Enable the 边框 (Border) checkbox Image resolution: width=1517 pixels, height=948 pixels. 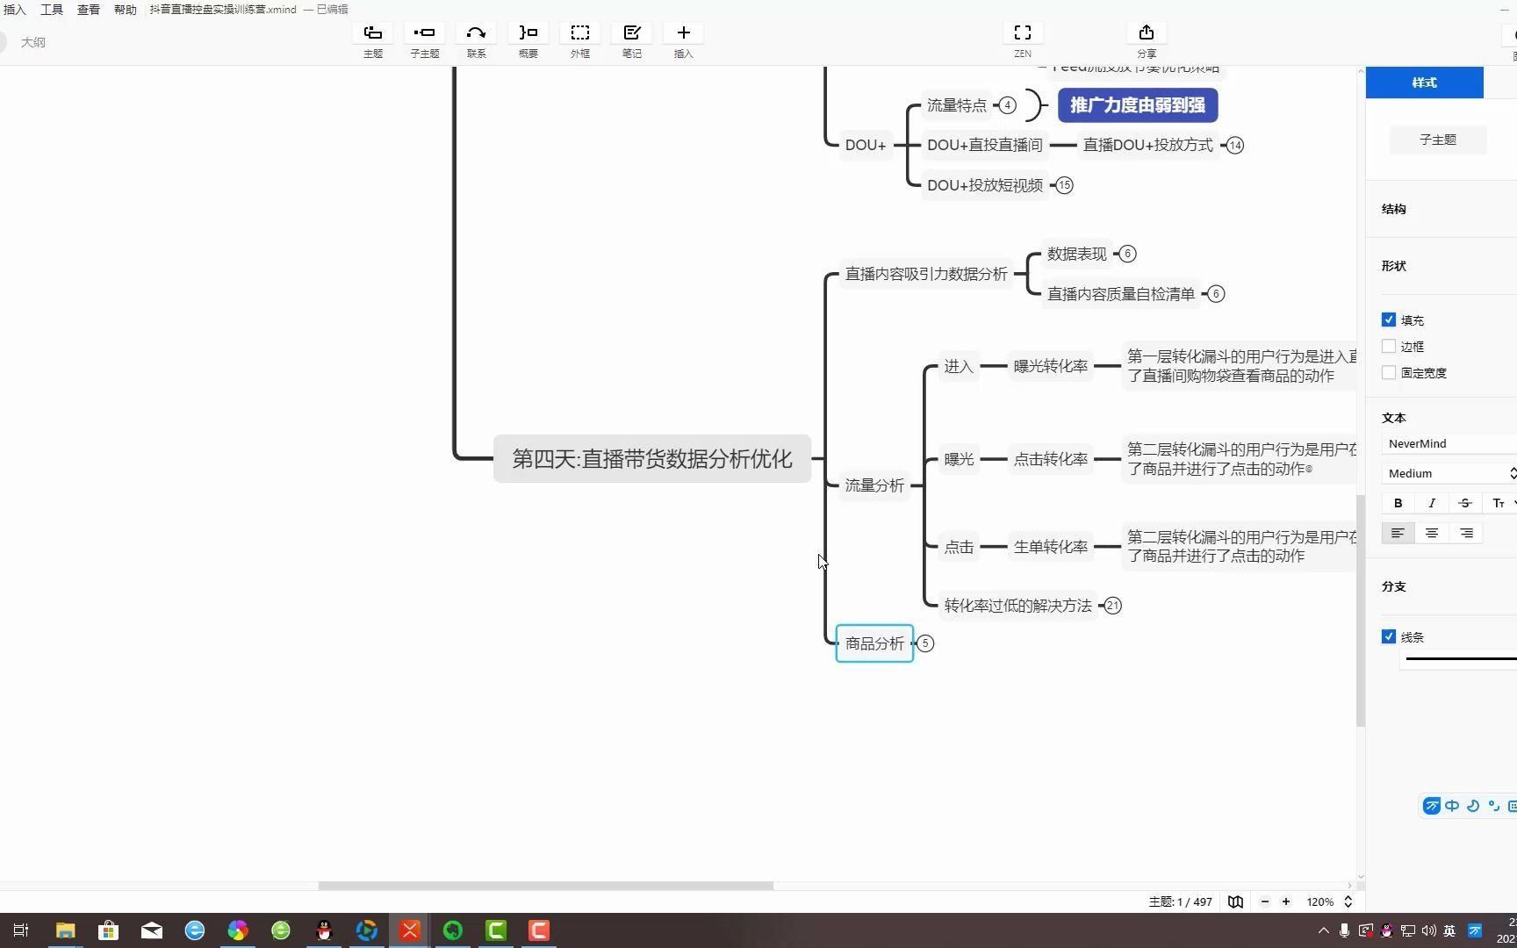point(1389,346)
